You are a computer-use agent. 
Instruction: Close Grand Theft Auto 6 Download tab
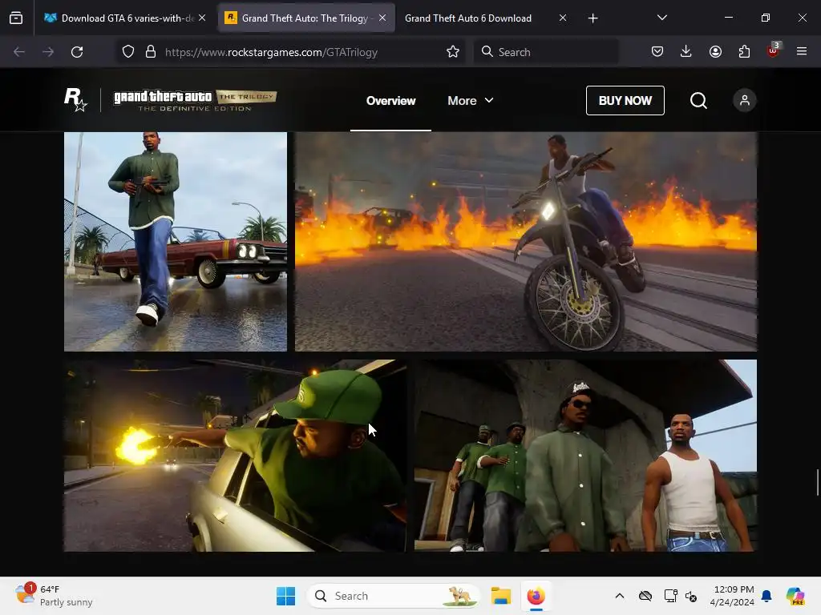(563, 18)
